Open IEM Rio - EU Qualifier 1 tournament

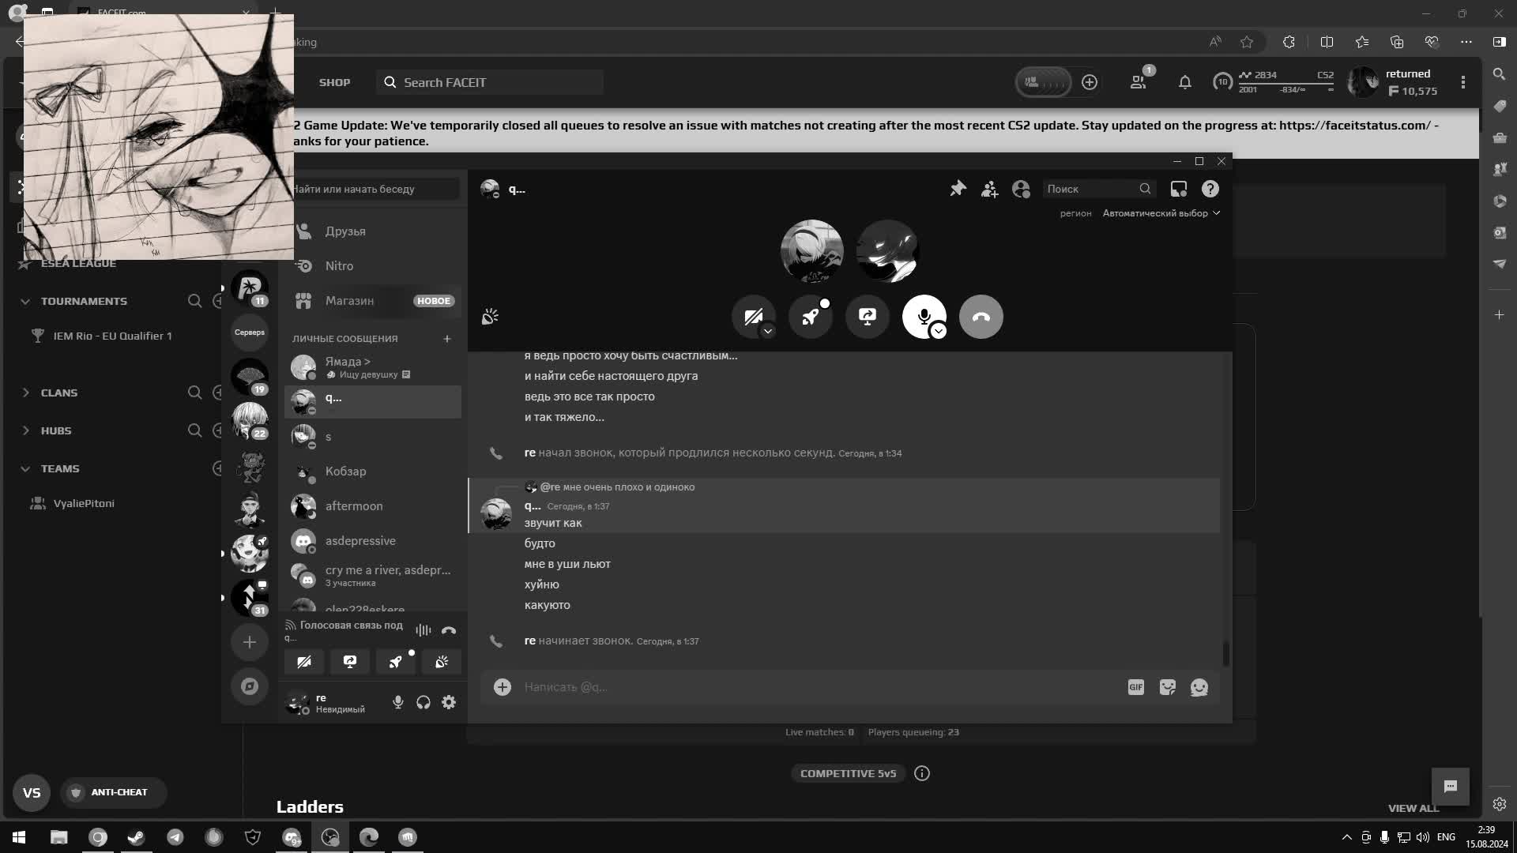point(112,336)
